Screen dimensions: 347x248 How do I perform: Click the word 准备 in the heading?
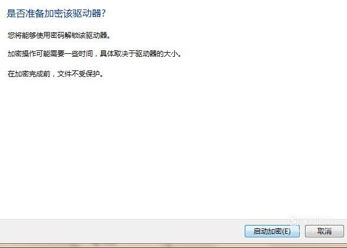tap(35, 14)
